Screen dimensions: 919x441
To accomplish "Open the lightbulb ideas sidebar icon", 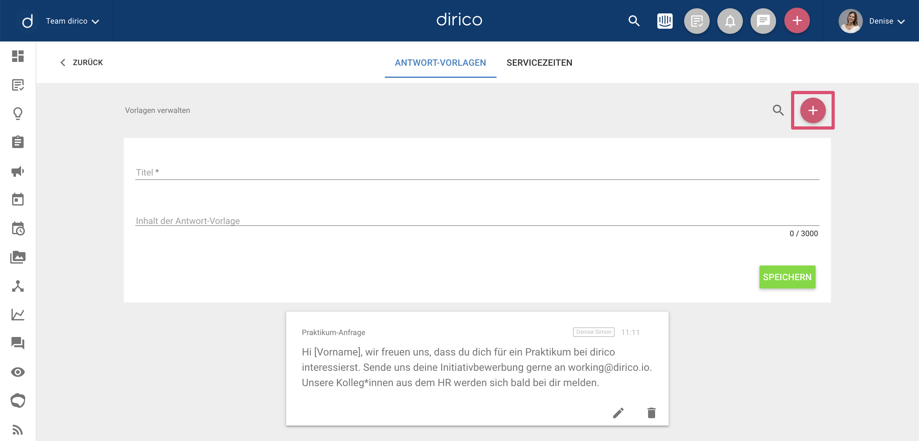I will 18,114.
